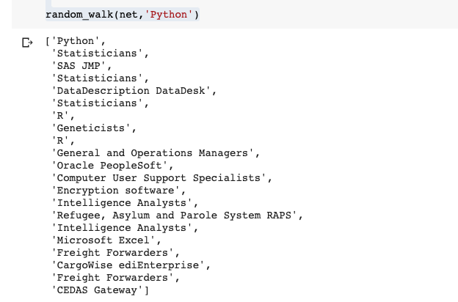Viewport: 458px width, 302px height.
Task: Click output entry 'Geneticists'
Action: pos(91,128)
